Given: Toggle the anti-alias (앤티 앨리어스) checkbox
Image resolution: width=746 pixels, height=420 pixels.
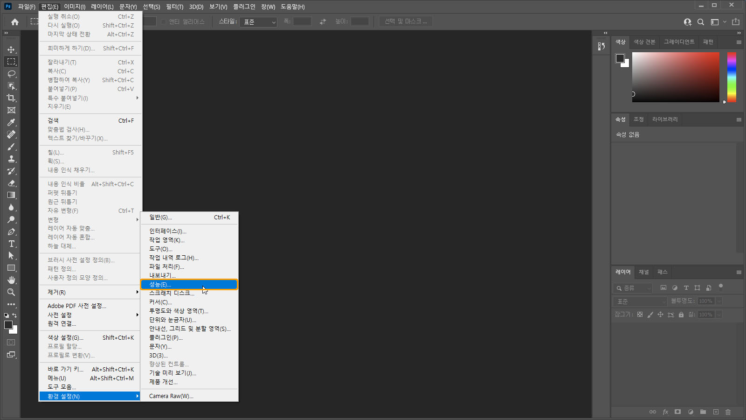Looking at the screenshot, I should (x=164, y=22).
